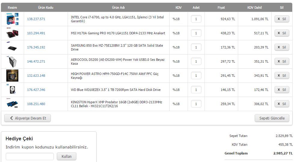295x162 pixels.
Task: Click the Sepet Tutarı 2.529,89 TL value
Action: [x=284, y=136]
